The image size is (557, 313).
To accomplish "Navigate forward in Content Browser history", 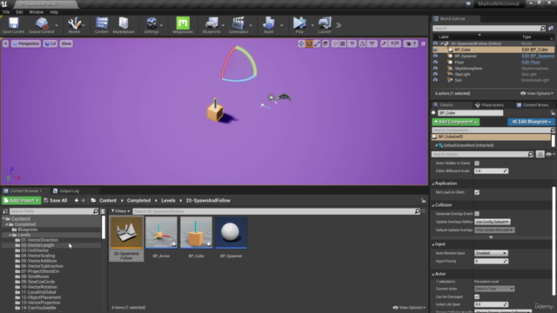I will (84, 201).
